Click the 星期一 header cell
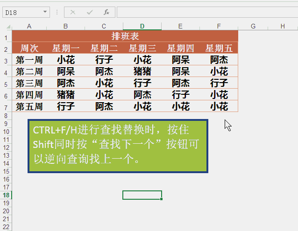 pos(65,48)
